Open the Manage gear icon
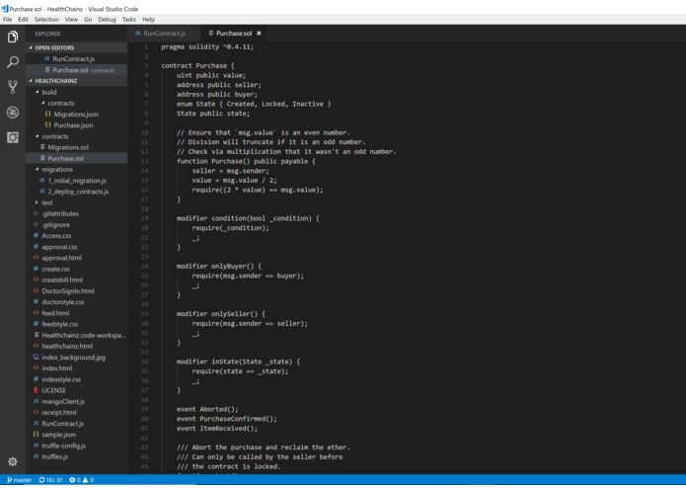The height and width of the screenshot is (488, 686). 13,461
